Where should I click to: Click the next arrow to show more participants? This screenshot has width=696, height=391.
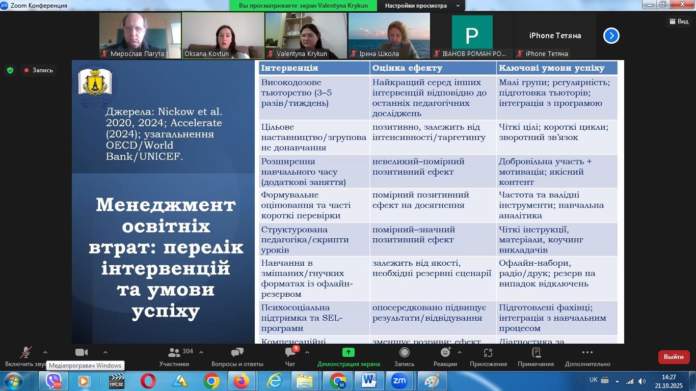tap(611, 36)
